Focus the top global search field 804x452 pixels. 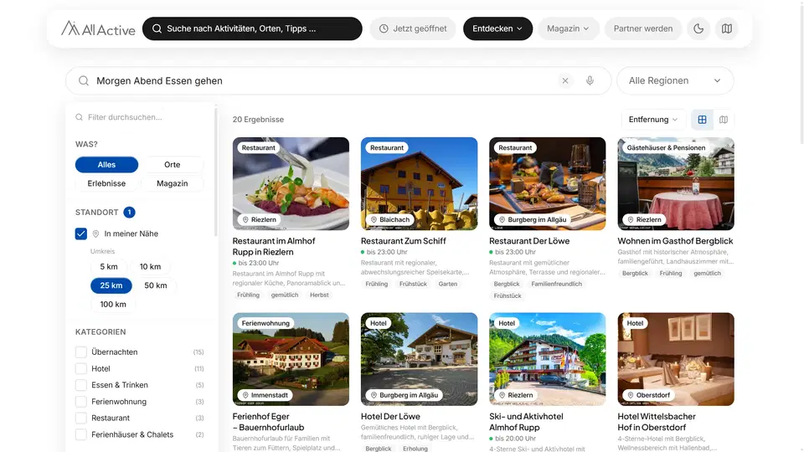tap(252, 28)
